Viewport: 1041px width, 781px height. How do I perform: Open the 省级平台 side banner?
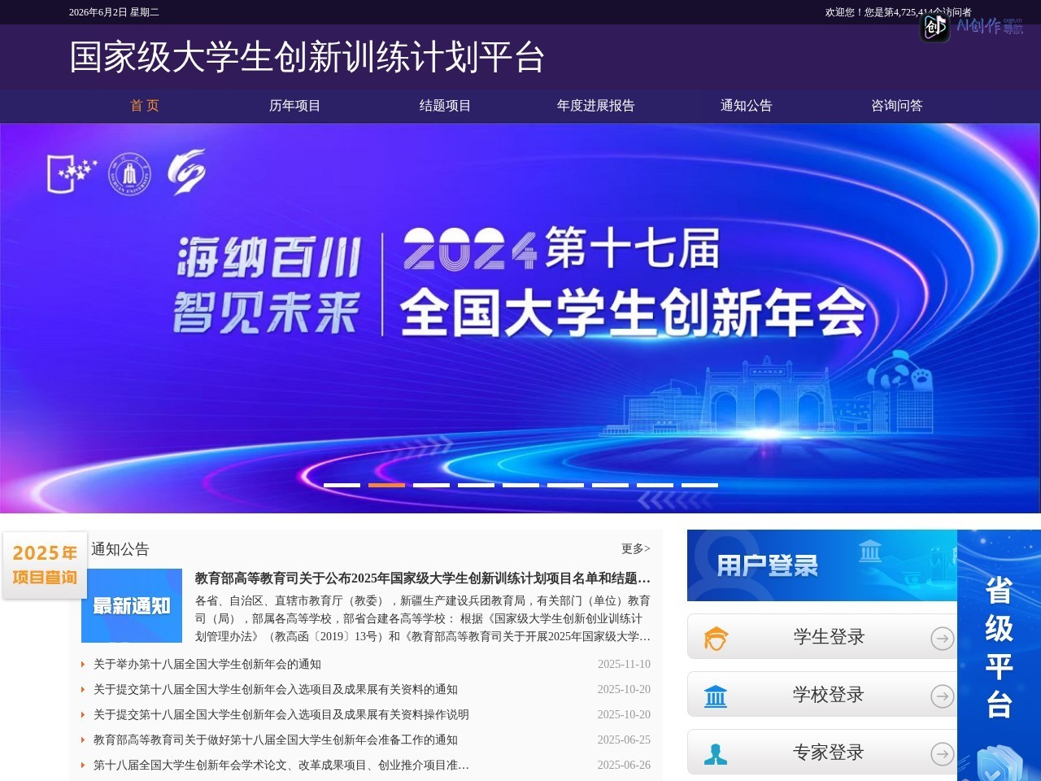pos(999,655)
